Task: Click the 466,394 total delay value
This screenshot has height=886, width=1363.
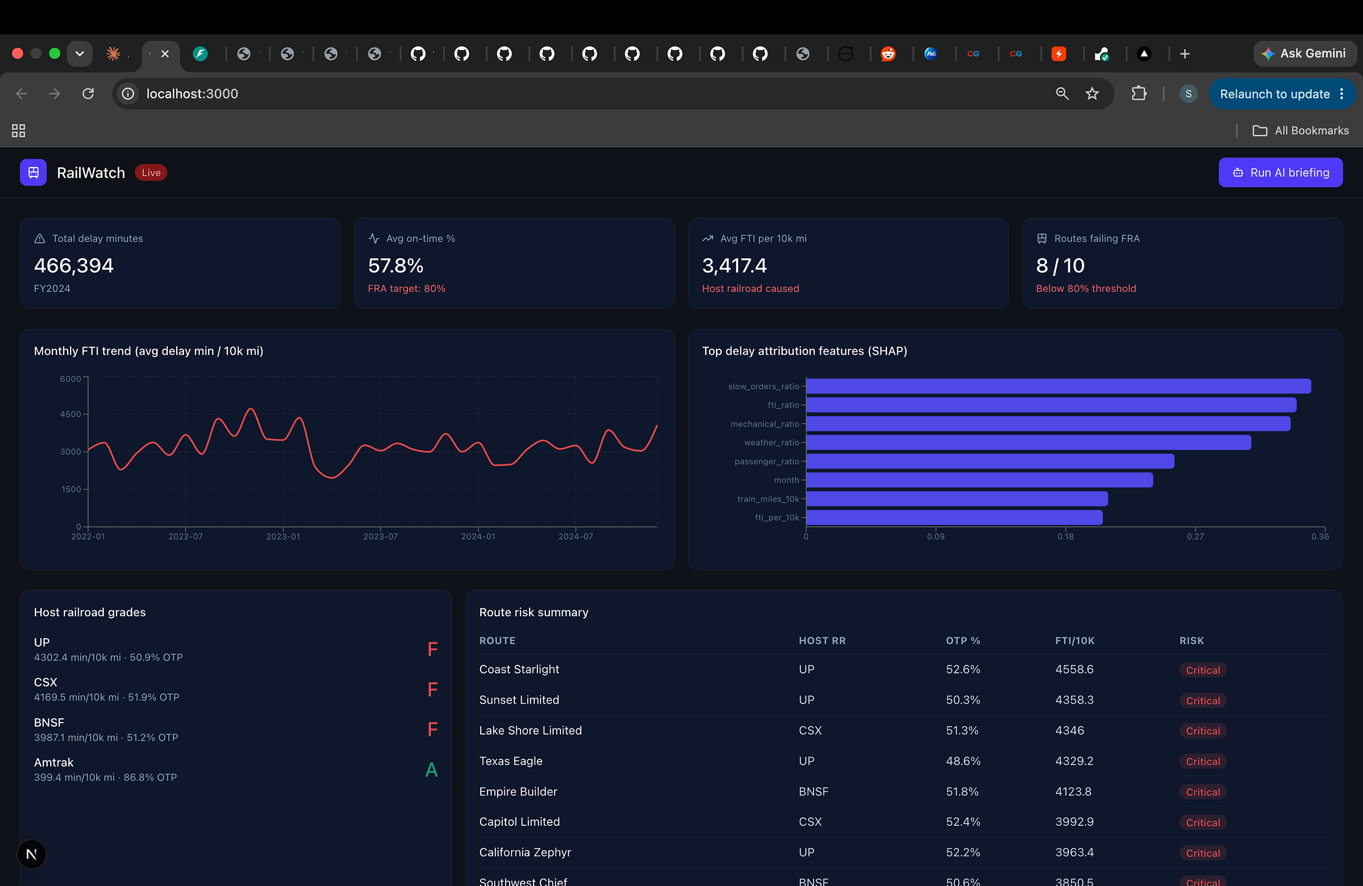Action: click(x=74, y=266)
